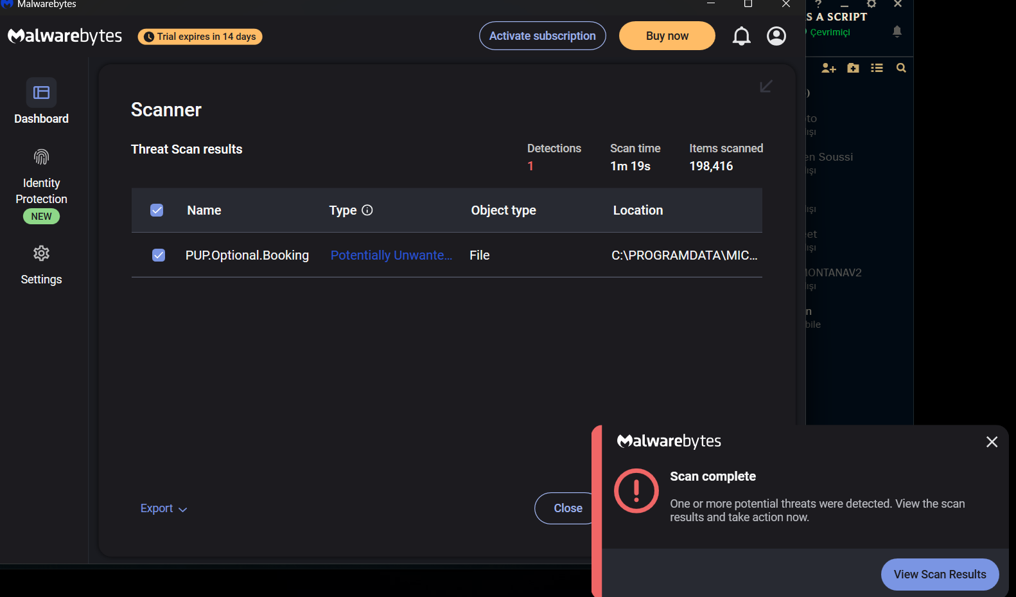
Task: Click the scan time value 1m 19s
Action: pyautogui.click(x=631, y=166)
